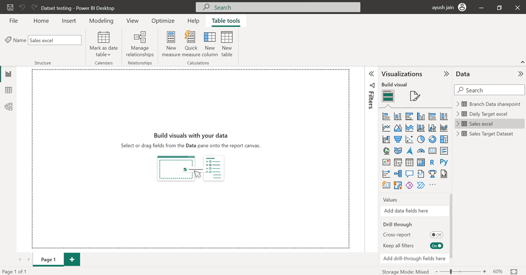Select the trophy metrics visual

[x=432, y=174]
